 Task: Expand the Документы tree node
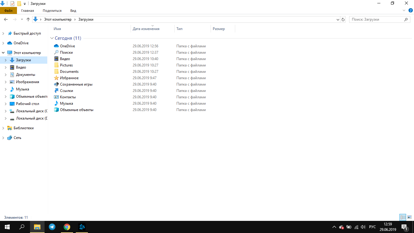pyautogui.click(x=6, y=75)
